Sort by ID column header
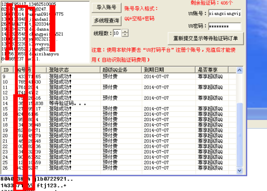 (x=7, y=70)
